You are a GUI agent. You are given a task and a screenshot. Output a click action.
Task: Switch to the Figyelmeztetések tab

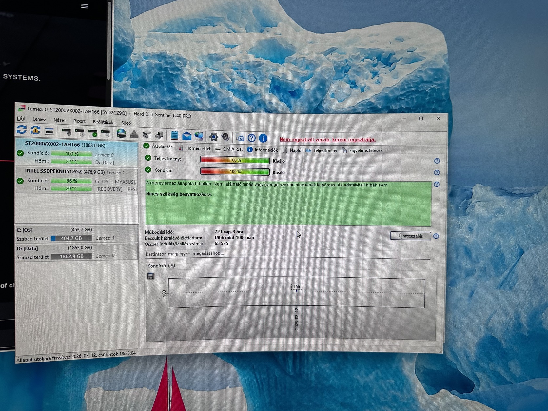point(362,150)
